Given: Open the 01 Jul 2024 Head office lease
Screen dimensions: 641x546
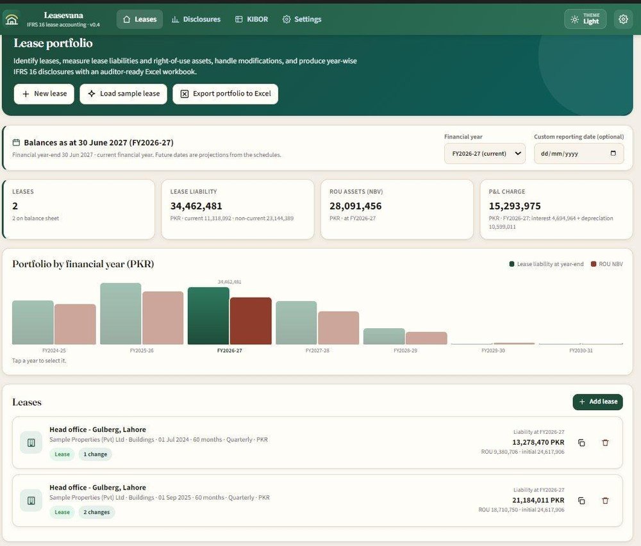Looking at the screenshot, I should click(x=317, y=443).
